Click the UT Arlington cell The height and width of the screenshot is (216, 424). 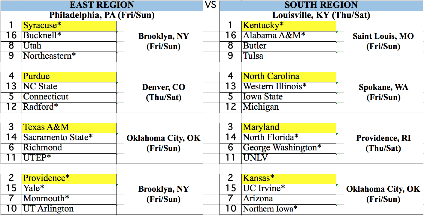(x=69, y=209)
